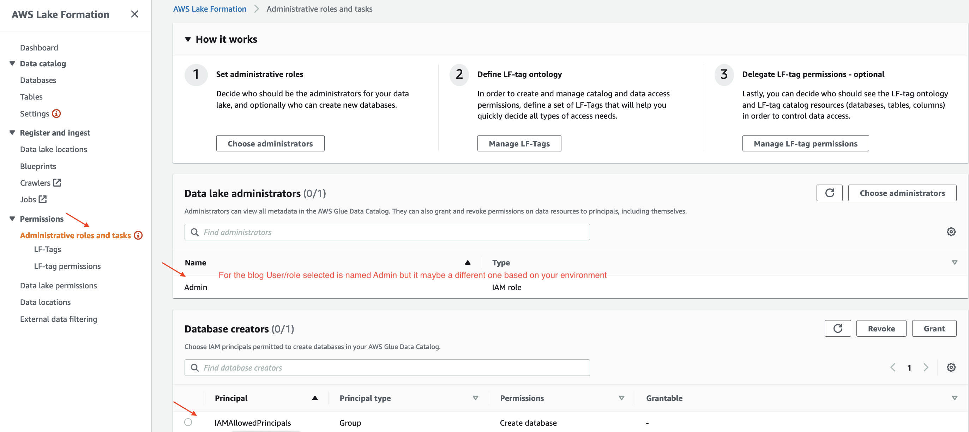Refresh the Data lake administrators list

[x=829, y=193]
